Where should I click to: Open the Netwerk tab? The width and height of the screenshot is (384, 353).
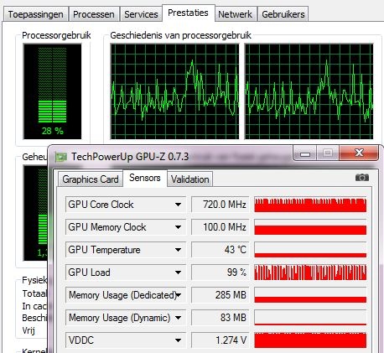(235, 14)
